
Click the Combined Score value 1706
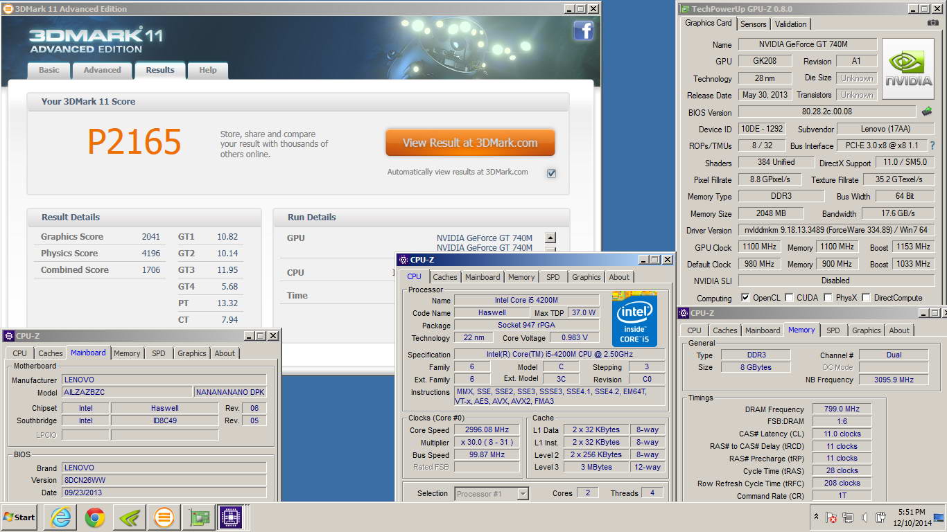coord(151,270)
